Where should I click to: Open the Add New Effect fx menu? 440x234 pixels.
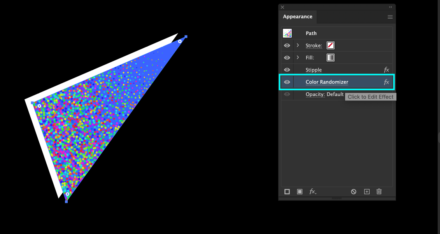[313, 192]
